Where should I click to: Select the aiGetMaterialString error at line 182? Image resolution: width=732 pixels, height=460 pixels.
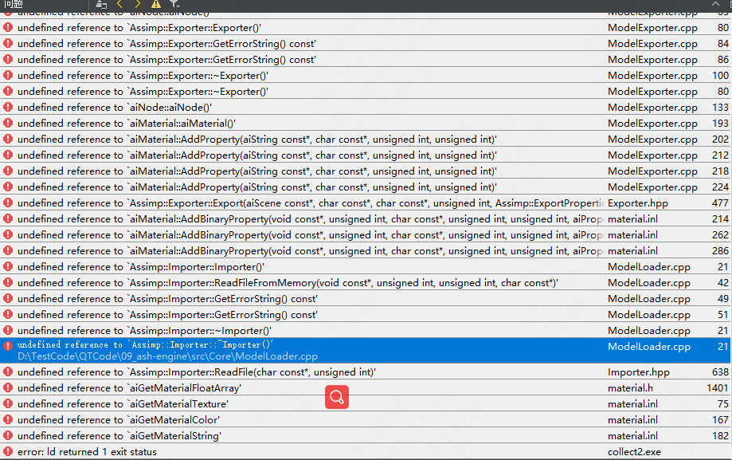coord(366,436)
